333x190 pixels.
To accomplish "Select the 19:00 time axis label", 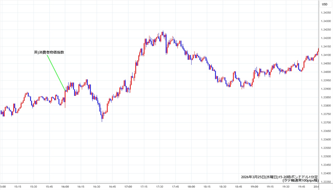I will (x=254, y=187).
